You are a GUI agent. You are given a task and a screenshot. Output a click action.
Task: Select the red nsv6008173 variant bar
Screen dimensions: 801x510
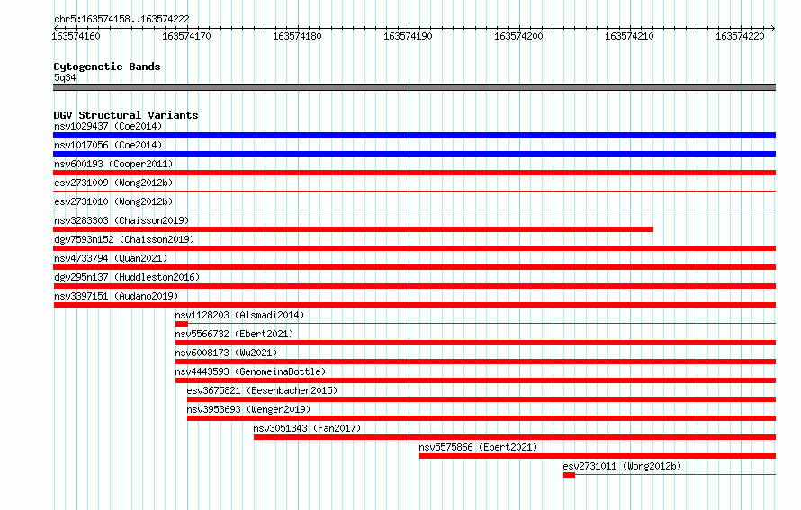tap(475, 362)
